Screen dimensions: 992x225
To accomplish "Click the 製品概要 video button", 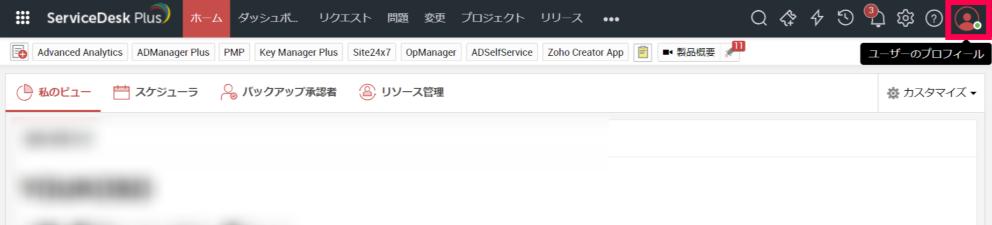I will tap(689, 52).
